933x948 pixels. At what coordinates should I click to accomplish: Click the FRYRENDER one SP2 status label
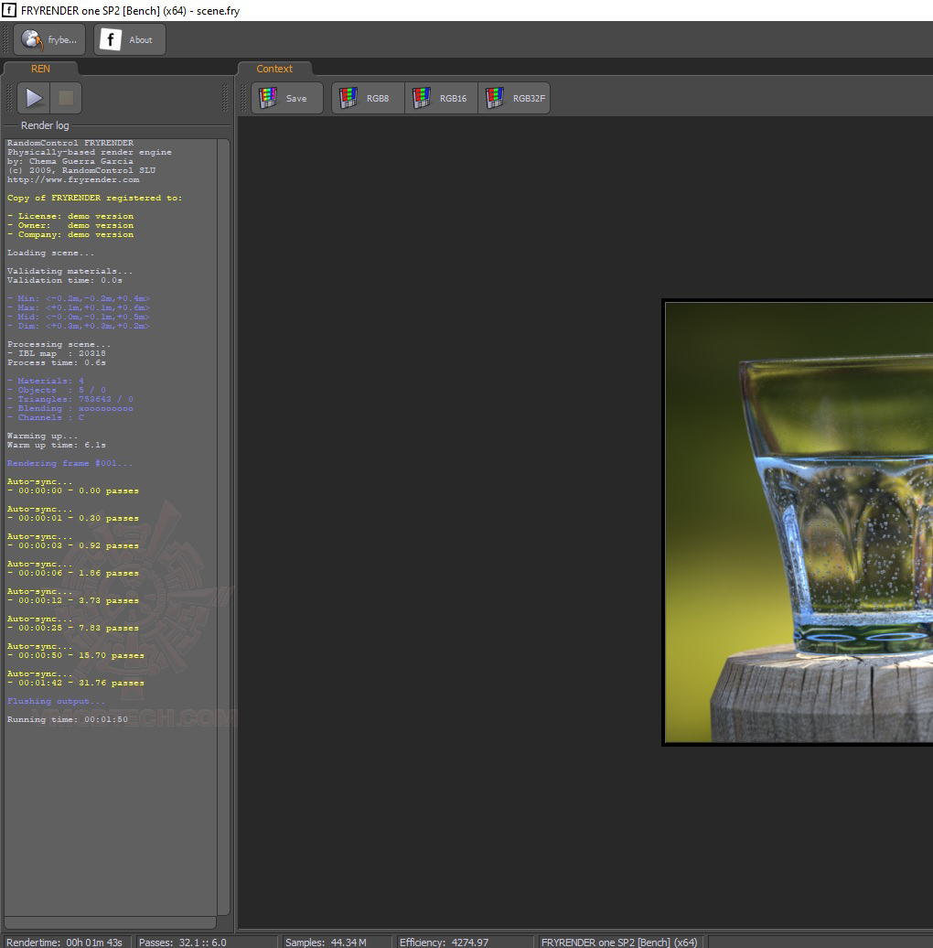click(619, 942)
